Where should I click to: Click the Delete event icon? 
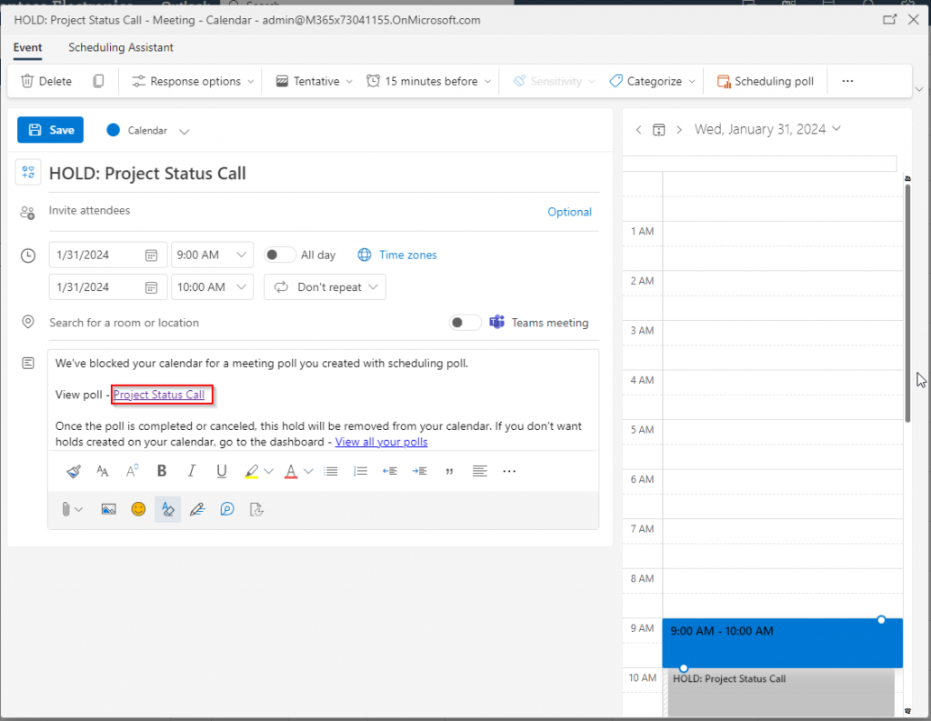pyautogui.click(x=28, y=81)
